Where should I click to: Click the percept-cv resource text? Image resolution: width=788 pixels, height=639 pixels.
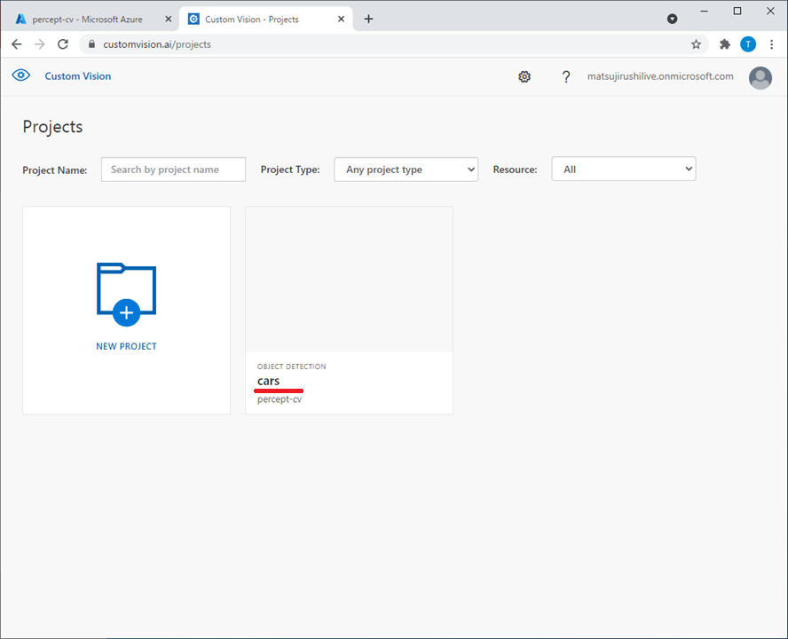point(280,399)
